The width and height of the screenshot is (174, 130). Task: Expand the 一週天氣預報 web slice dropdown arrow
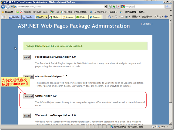147,12
